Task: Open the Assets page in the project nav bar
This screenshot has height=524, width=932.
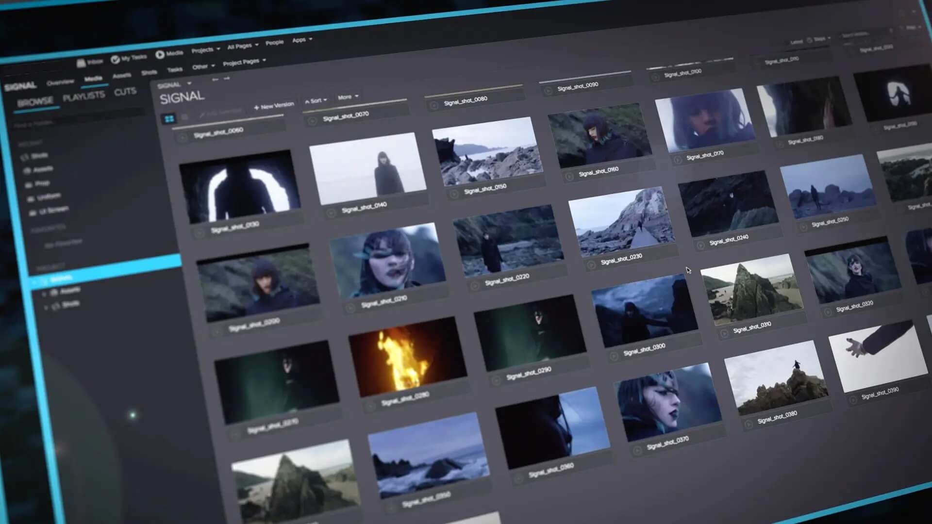Action: coord(122,75)
